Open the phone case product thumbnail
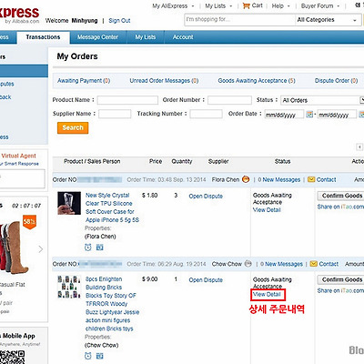The image size is (364, 364). pyautogui.click(x=69, y=203)
